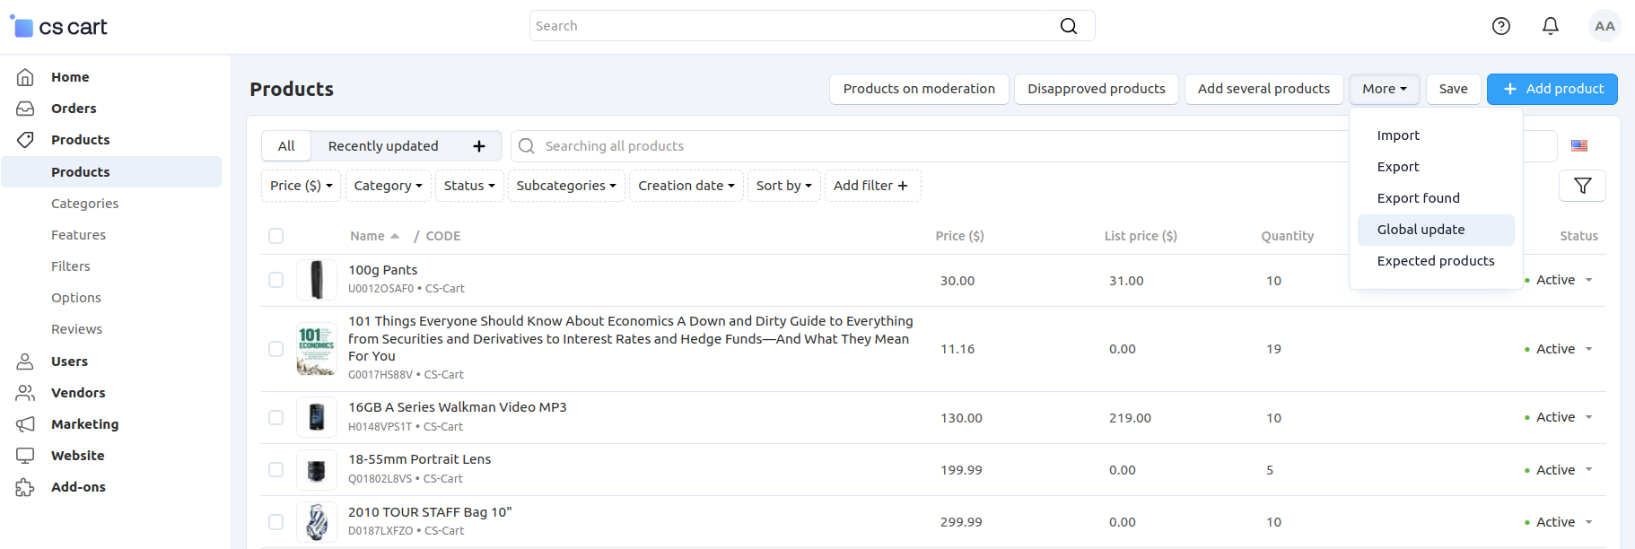Click the funnel filter icon button
This screenshot has height=549, width=1635.
pos(1583,186)
